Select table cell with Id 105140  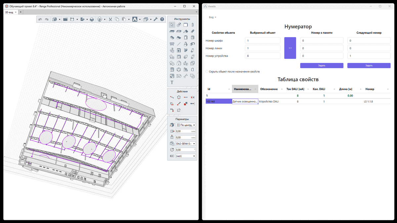click(219, 101)
